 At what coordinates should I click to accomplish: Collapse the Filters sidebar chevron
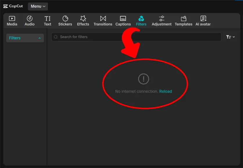(x=39, y=38)
